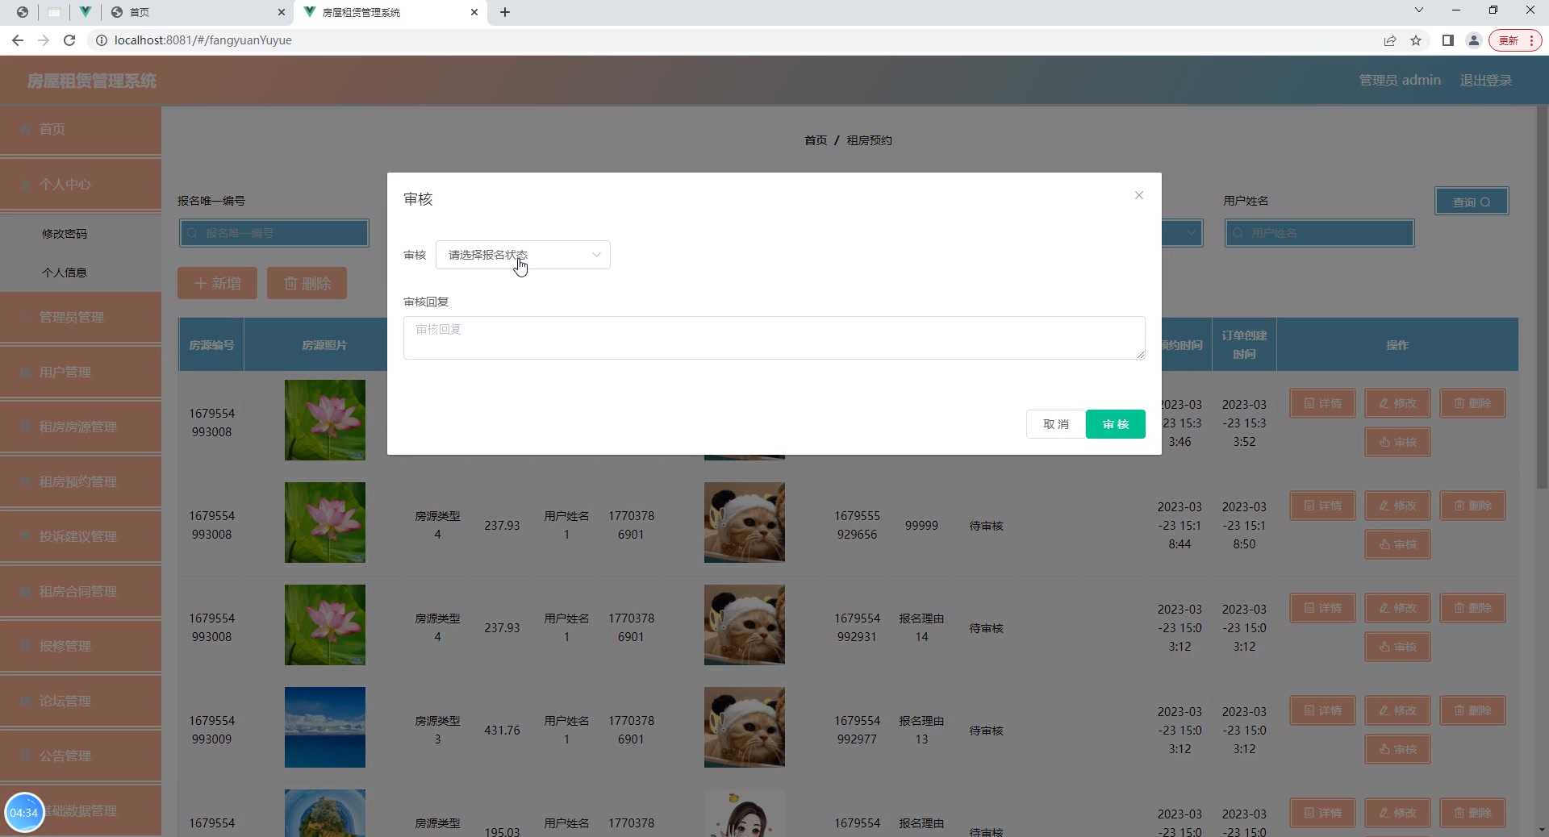Click the address bar URL
1549x837 pixels.
(x=203, y=40)
